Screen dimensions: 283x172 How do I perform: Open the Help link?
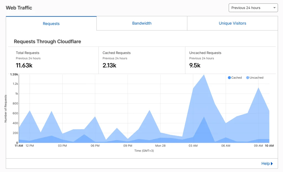[x=266, y=163]
